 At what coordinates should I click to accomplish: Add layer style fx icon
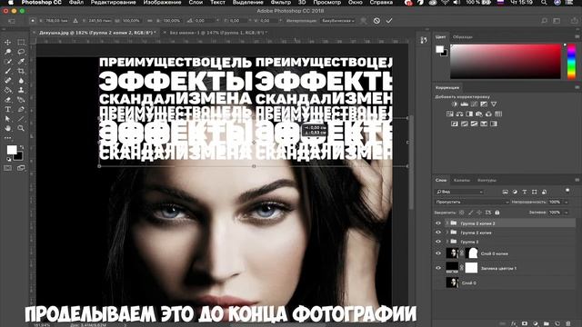pyautogui.click(x=514, y=323)
